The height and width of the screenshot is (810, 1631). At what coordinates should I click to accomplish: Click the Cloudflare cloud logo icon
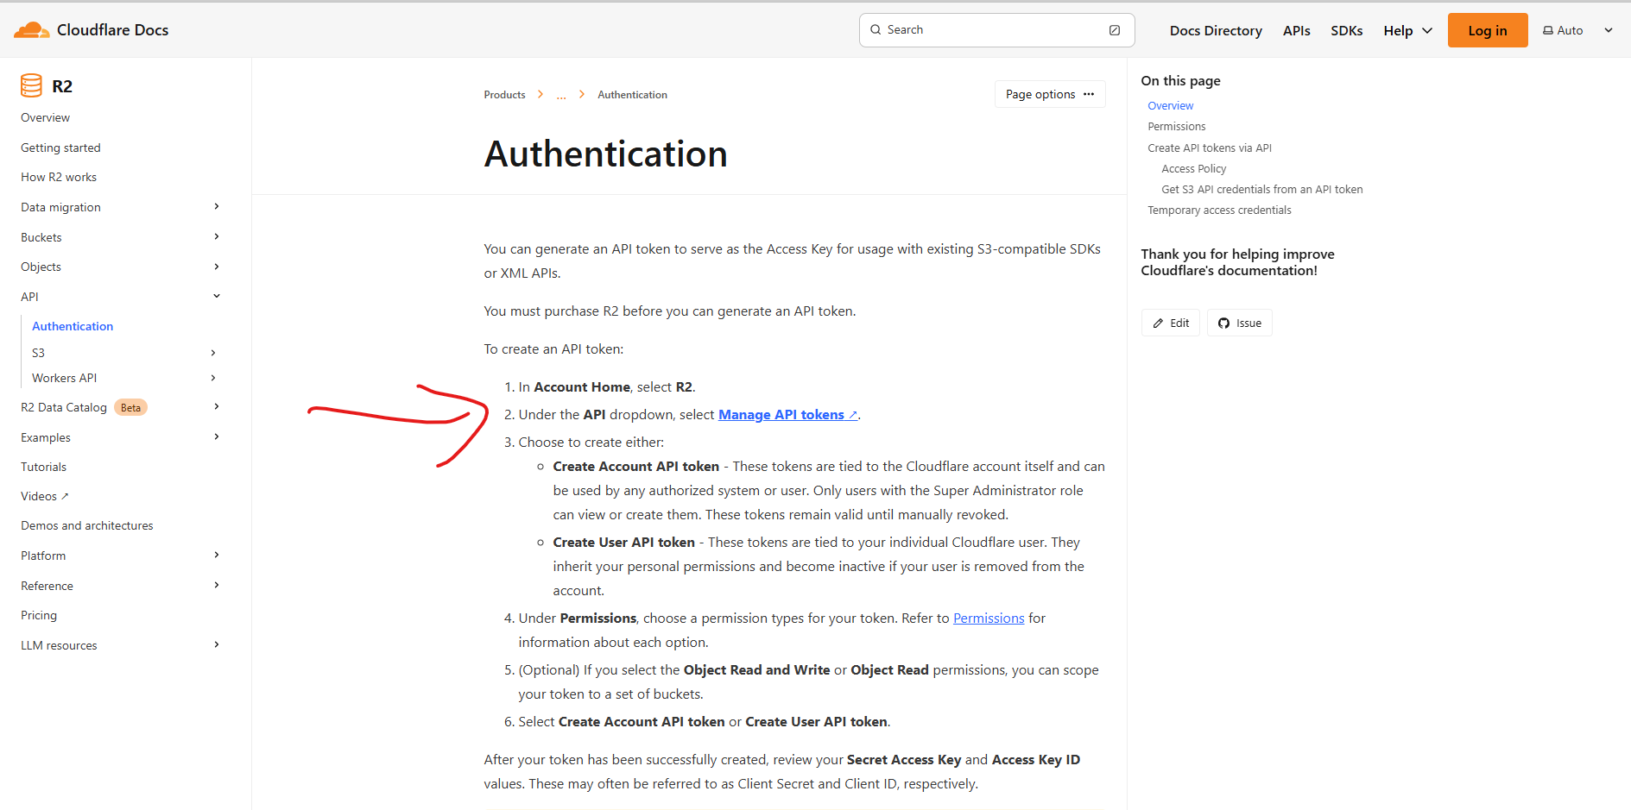(x=32, y=30)
